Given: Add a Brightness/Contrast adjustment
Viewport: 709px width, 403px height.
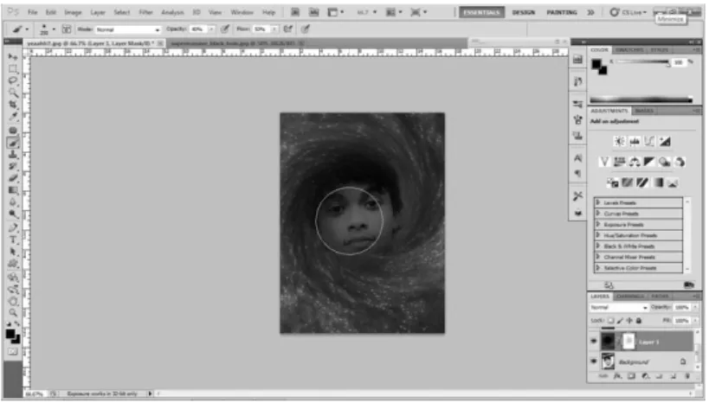Looking at the screenshot, I should [x=620, y=142].
